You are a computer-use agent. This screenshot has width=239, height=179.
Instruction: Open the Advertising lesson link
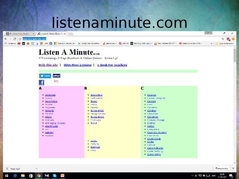pos(51,101)
